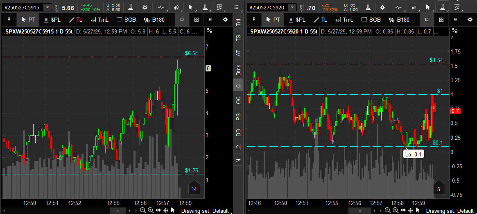Switch to the L2 sidebar tab
The height and width of the screenshot is (214, 477).
point(238,147)
